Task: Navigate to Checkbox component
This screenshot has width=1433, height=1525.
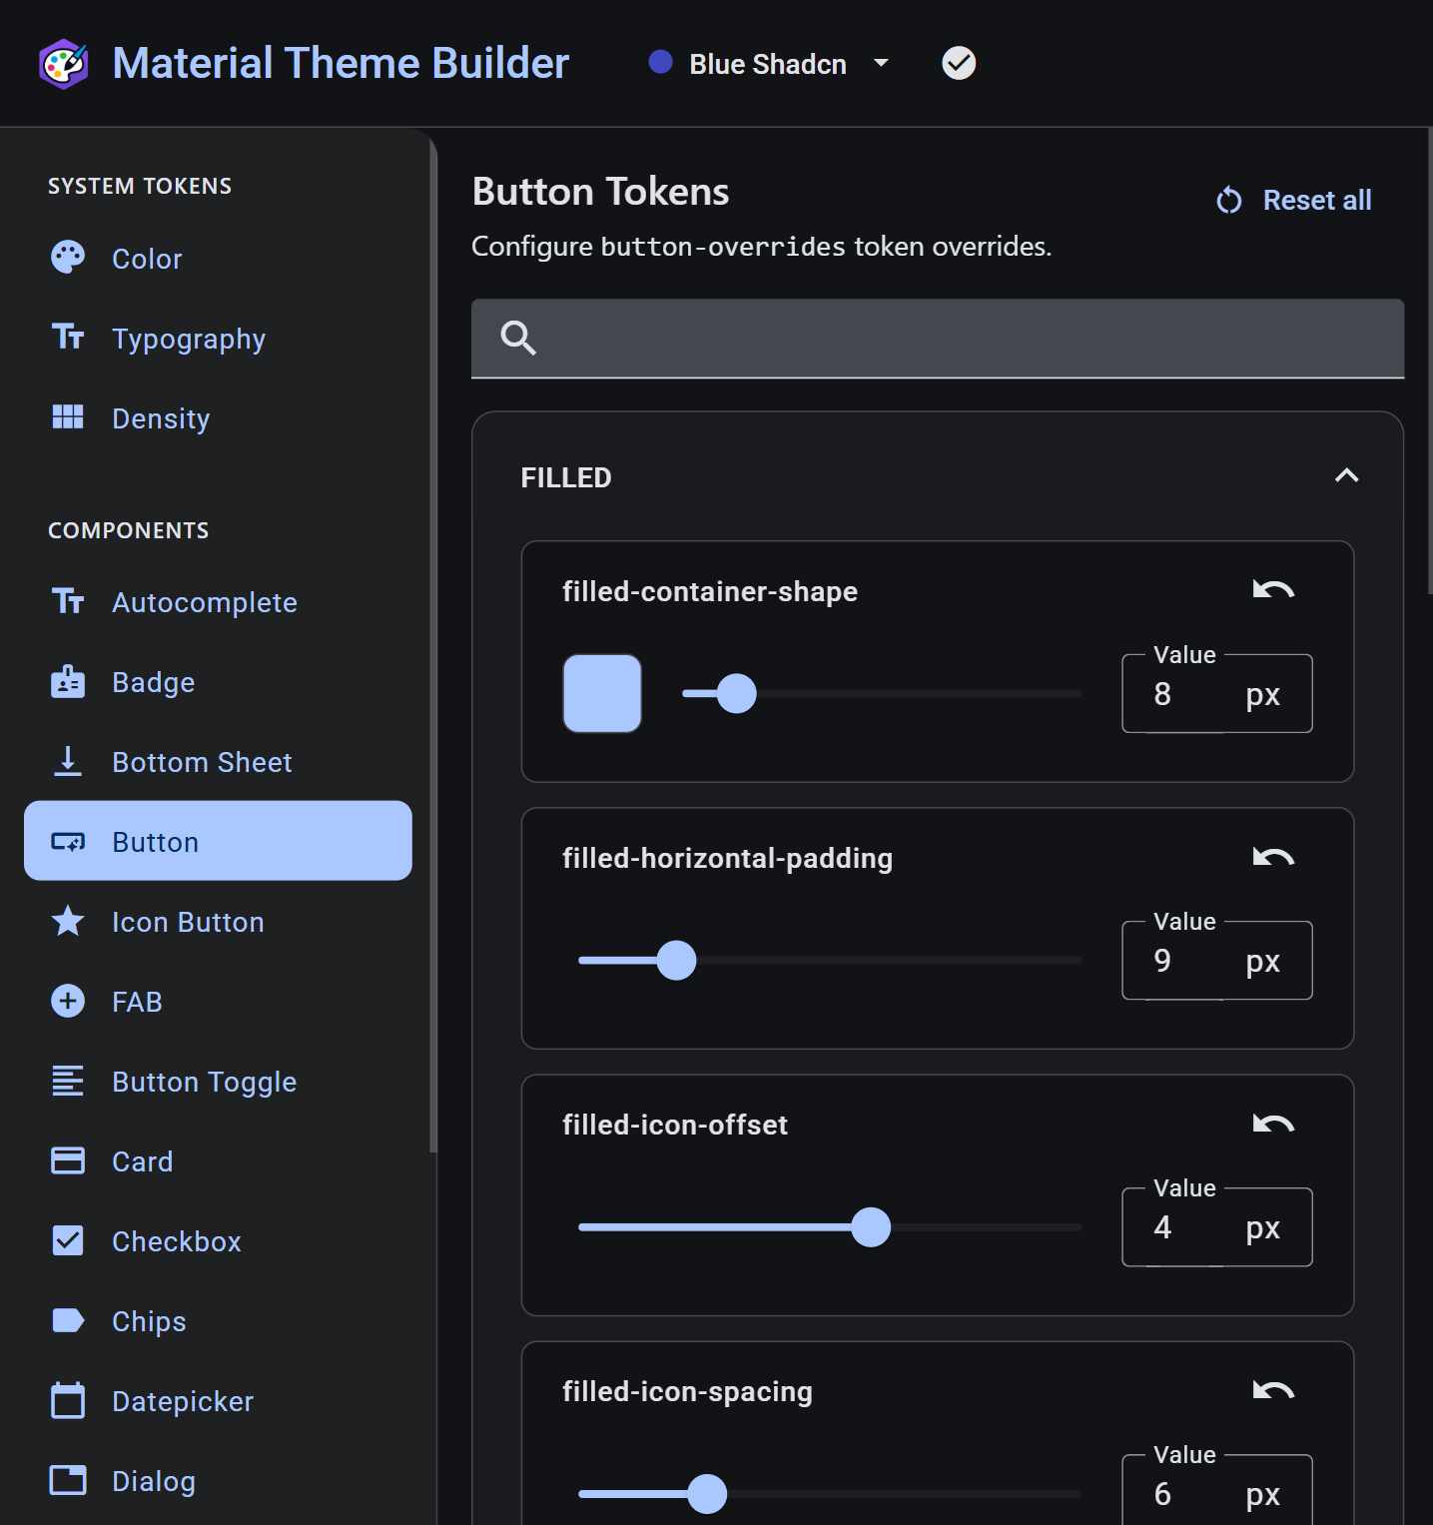Action: point(218,1241)
